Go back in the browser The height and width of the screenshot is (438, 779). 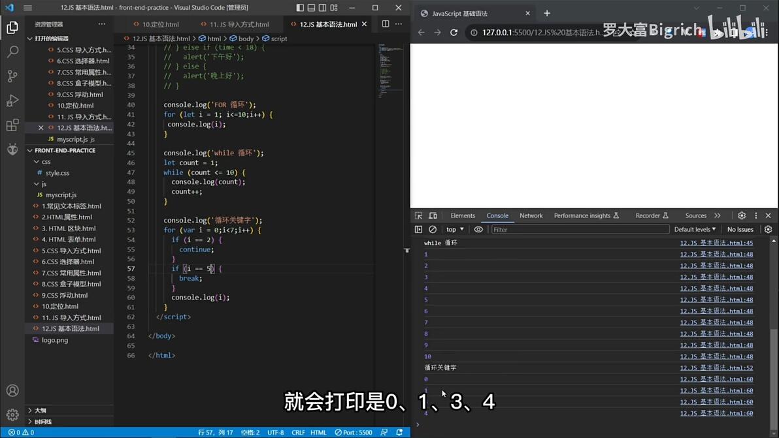[422, 32]
